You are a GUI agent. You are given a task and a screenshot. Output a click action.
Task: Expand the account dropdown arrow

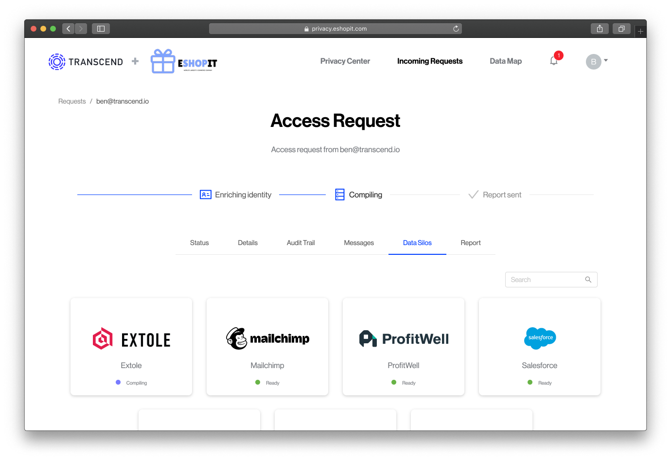point(606,60)
